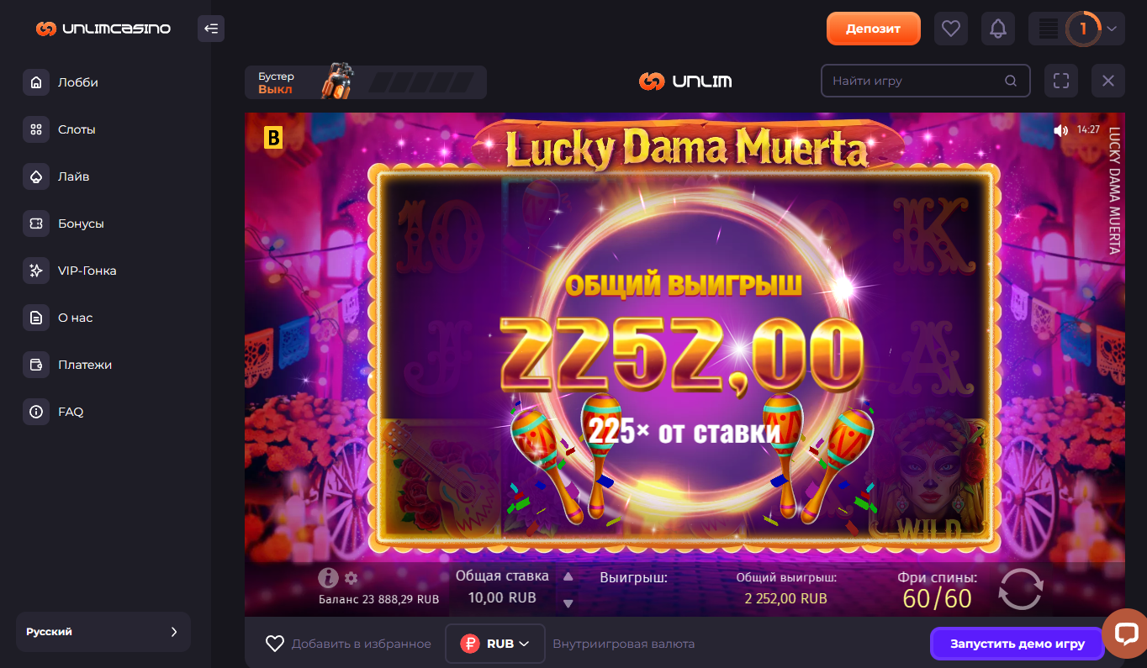Open Бонусы sidebar menu item
1147x668 pixels.
[81, 224]
